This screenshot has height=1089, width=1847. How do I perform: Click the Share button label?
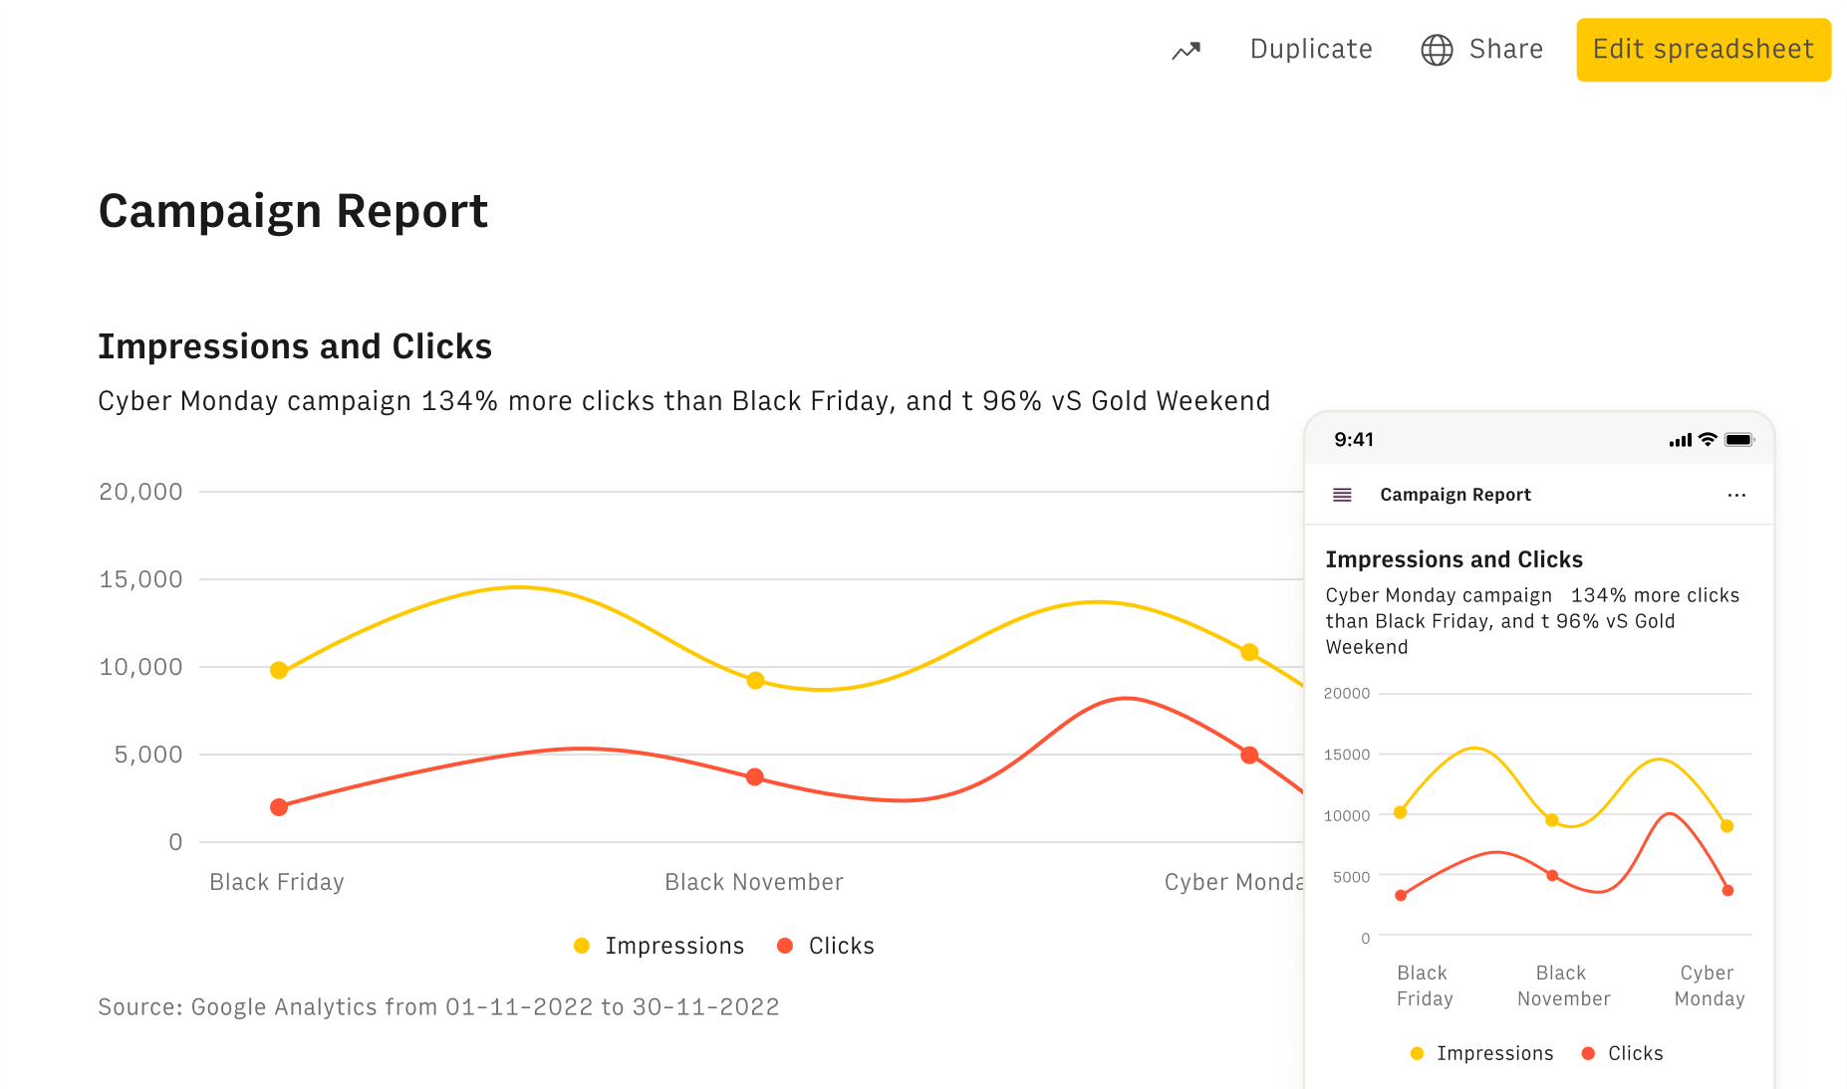tap(1505, 50)
